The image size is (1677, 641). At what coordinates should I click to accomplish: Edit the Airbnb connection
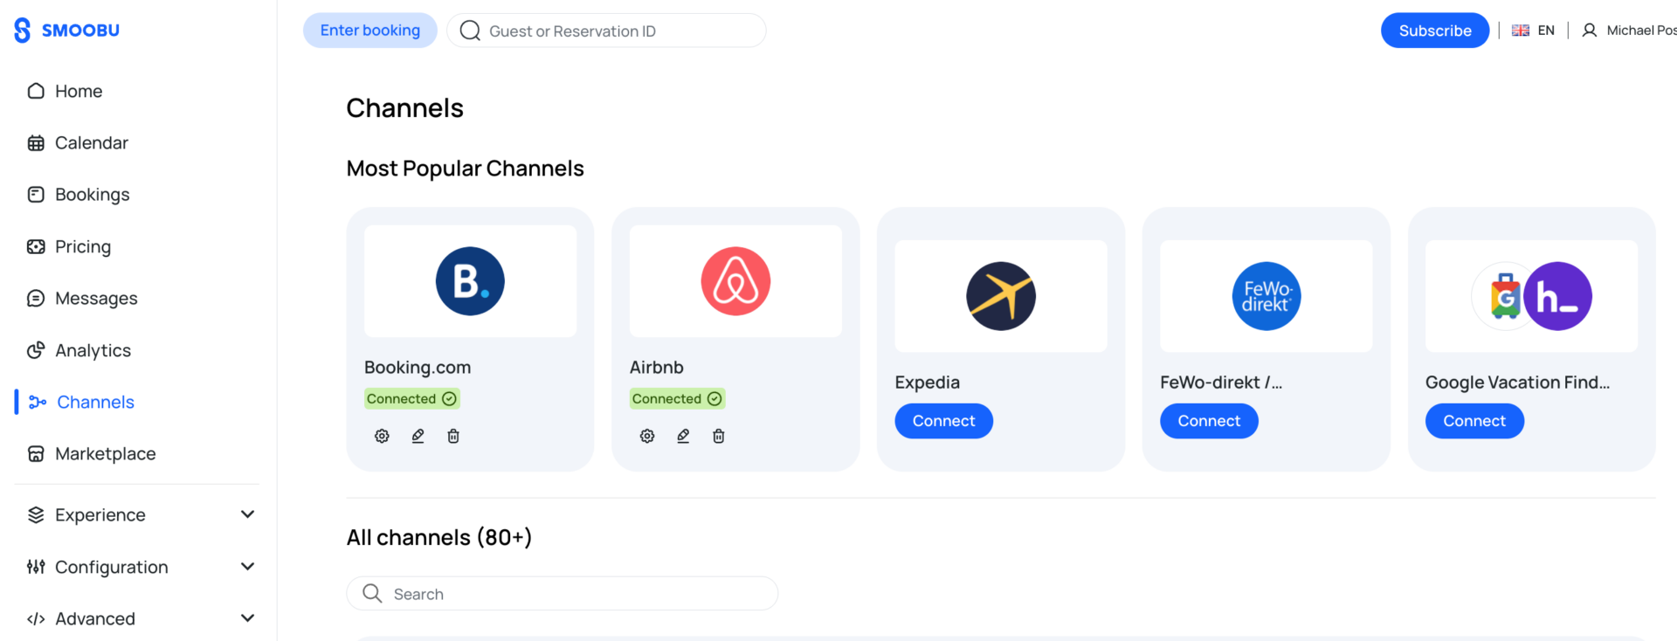[683, 436]
